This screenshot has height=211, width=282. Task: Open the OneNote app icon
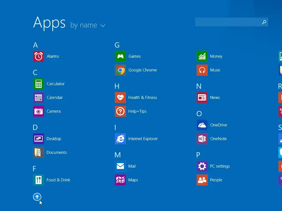point(202,139)
